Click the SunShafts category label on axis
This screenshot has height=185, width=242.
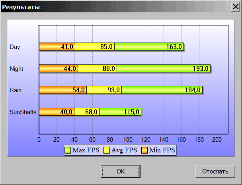(x=23, y=112)
